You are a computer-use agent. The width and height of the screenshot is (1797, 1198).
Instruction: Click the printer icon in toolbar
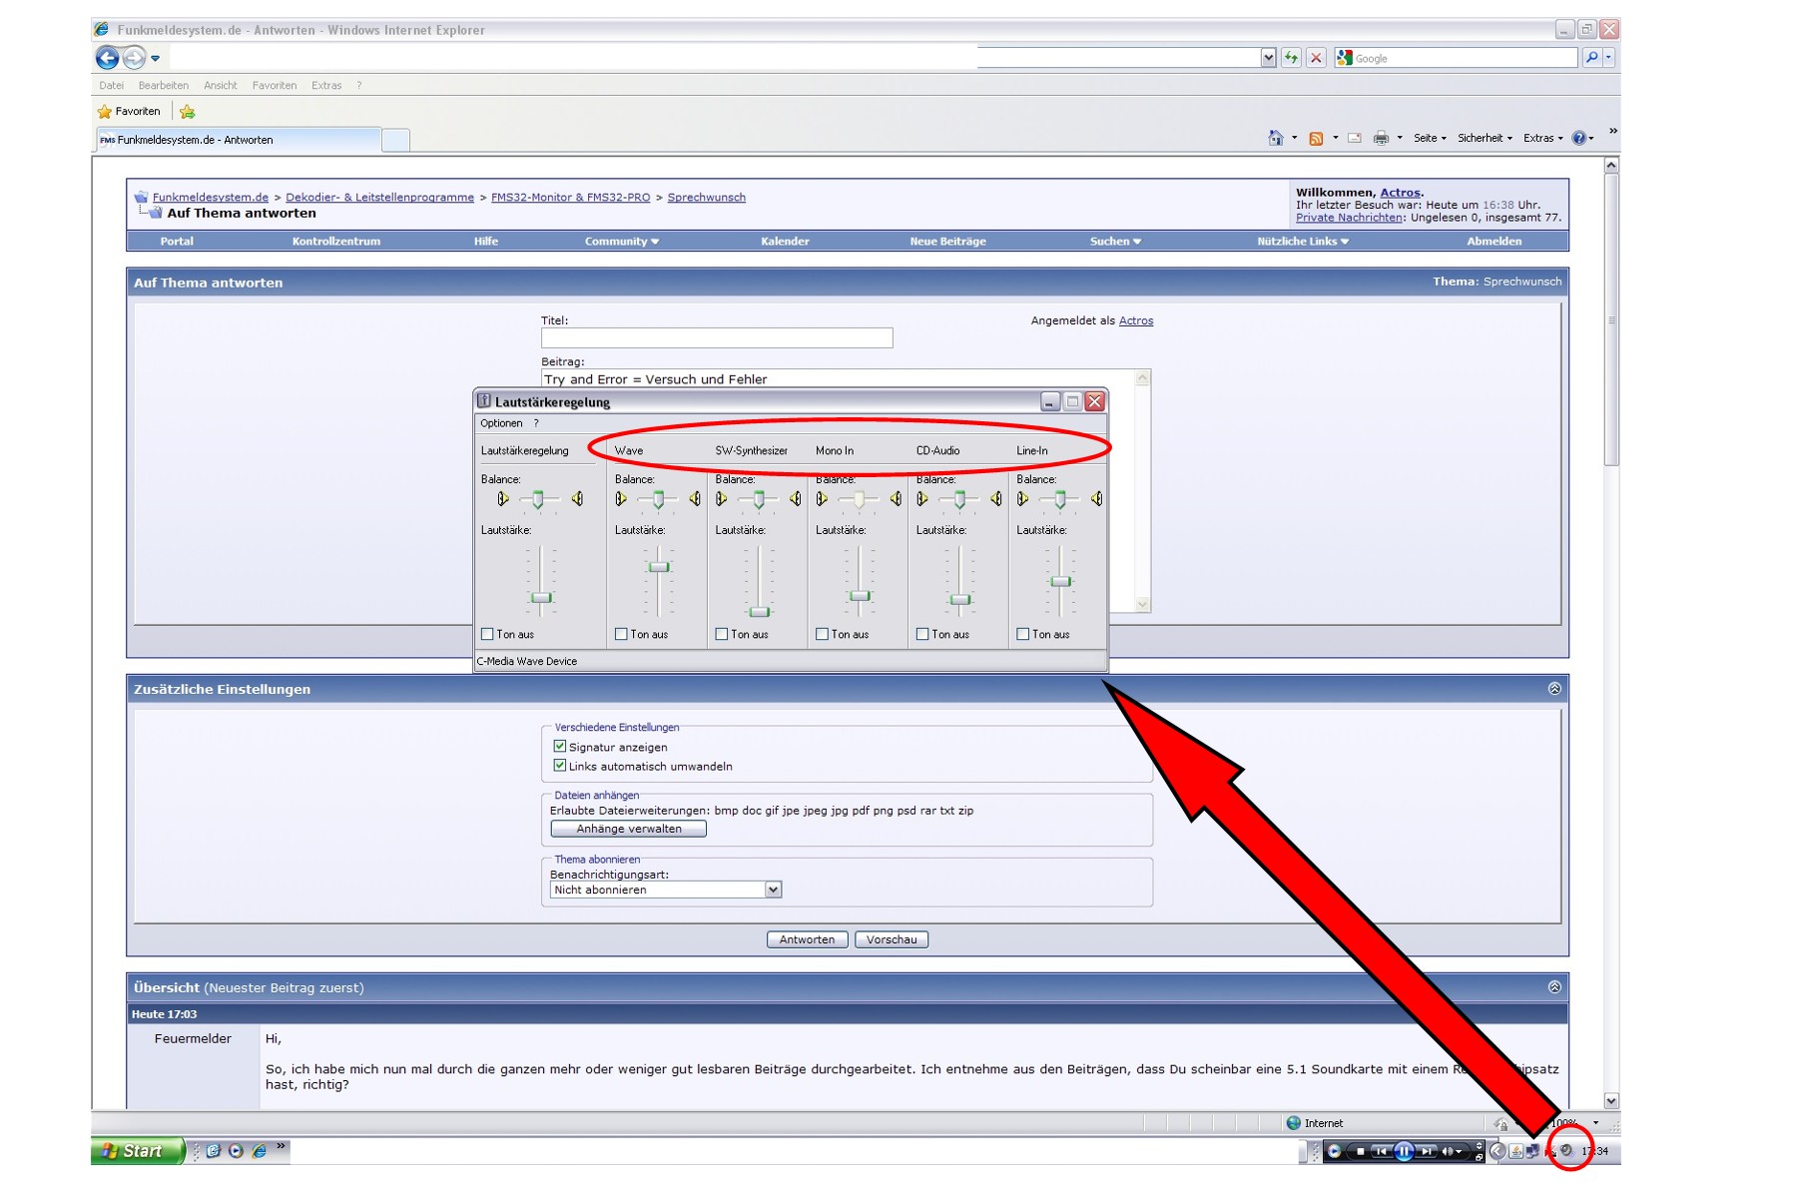tap(1381, 139)
